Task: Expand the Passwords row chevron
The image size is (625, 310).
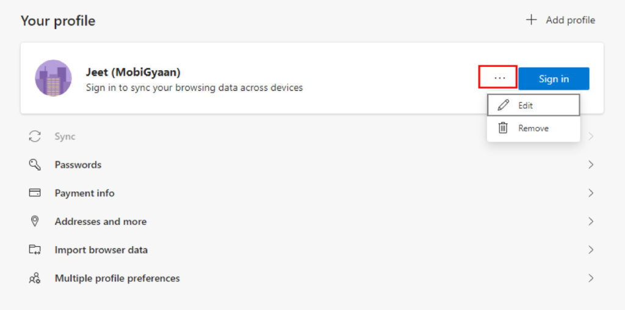Action: 590,165
